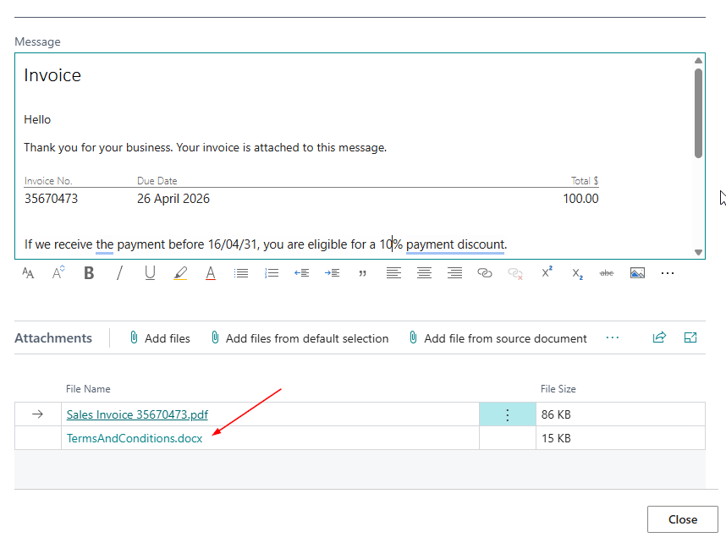Insert picture into the message

tap(637, 273)
